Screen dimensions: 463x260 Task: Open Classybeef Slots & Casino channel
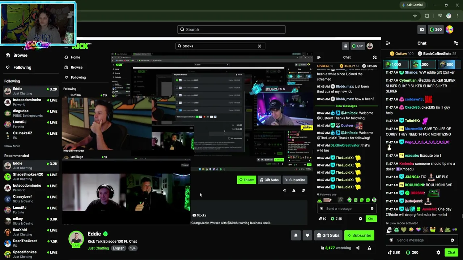click(31, 199)
